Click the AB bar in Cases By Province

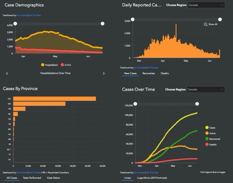point(19,109)
